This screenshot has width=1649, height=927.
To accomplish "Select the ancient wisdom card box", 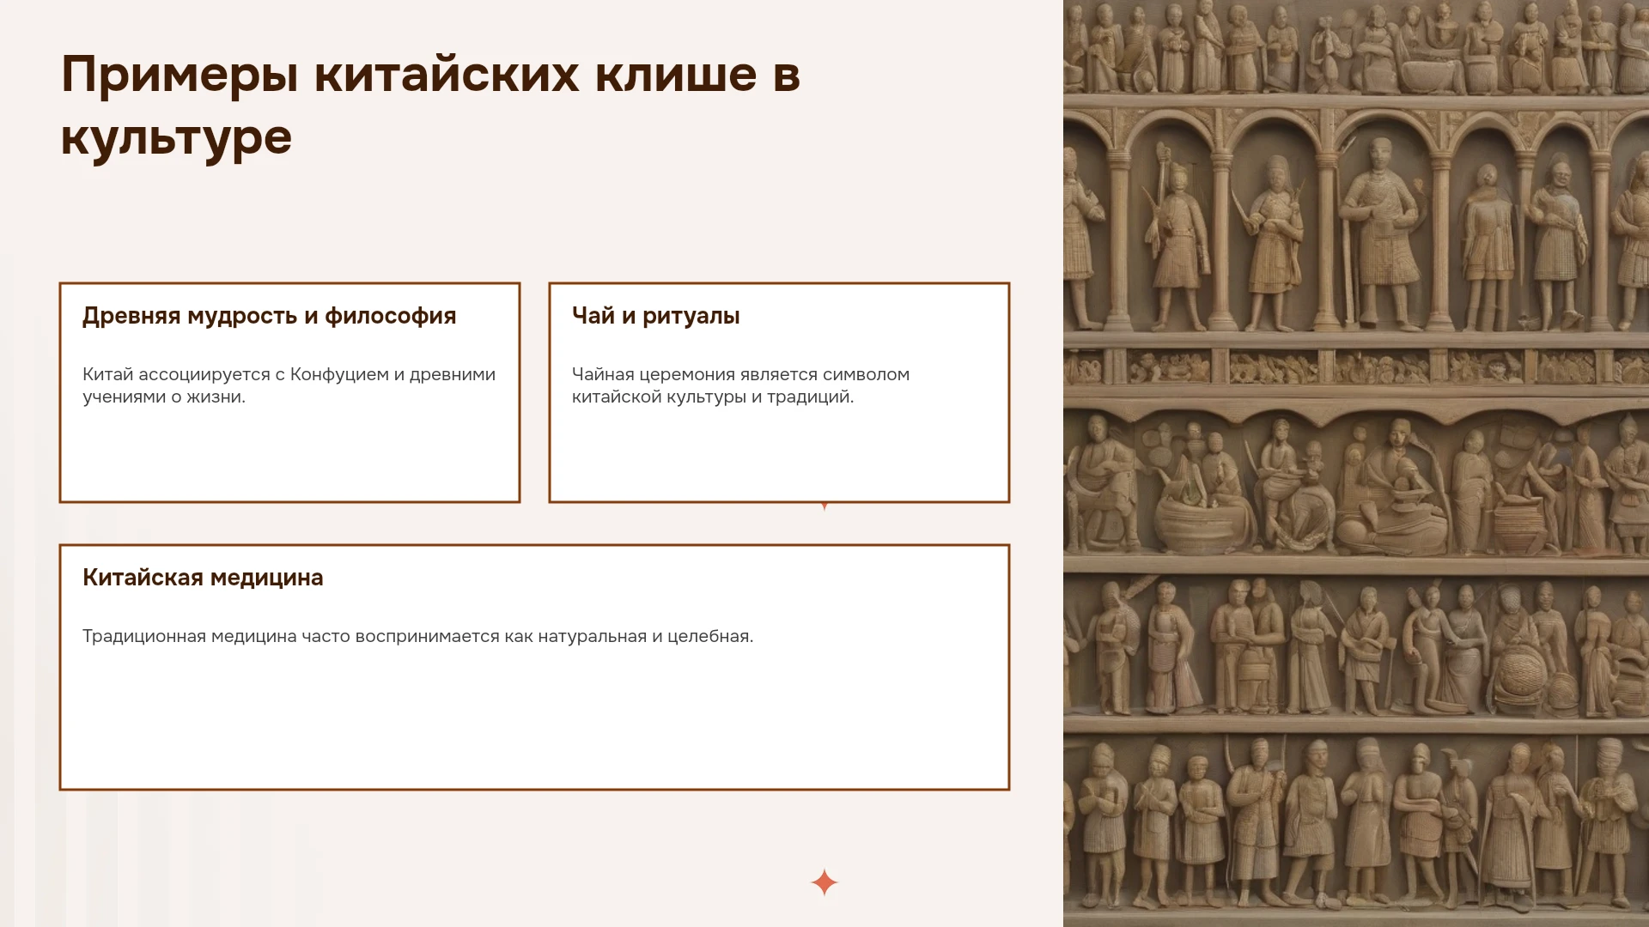I will pos(289,392).
